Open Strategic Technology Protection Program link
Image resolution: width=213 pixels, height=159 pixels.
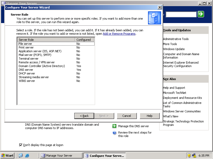pos(183,123)
